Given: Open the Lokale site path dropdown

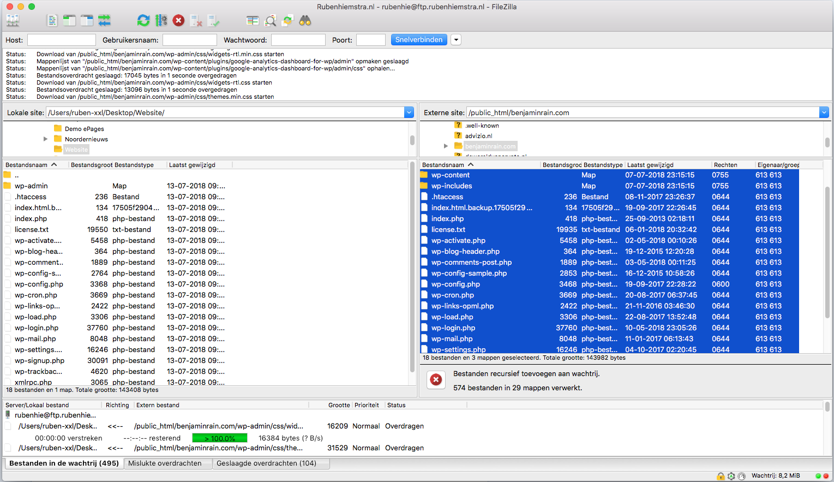Looking at the screenshot, I should click(409, 112).
